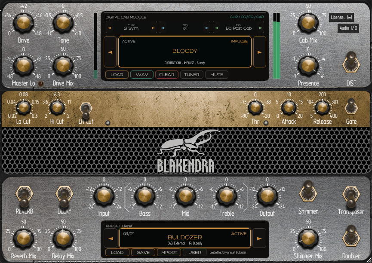Click the Treble EQ knob

coord(226,196)
